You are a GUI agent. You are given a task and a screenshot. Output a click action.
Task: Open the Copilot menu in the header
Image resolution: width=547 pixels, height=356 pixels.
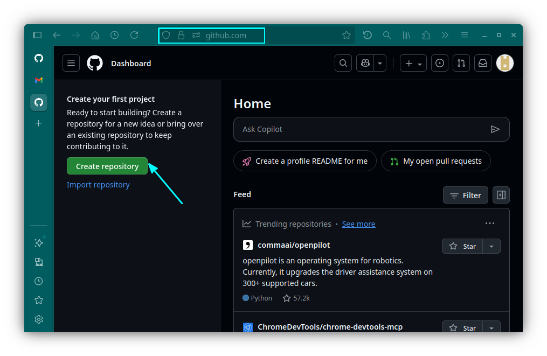tap(366, 63)
